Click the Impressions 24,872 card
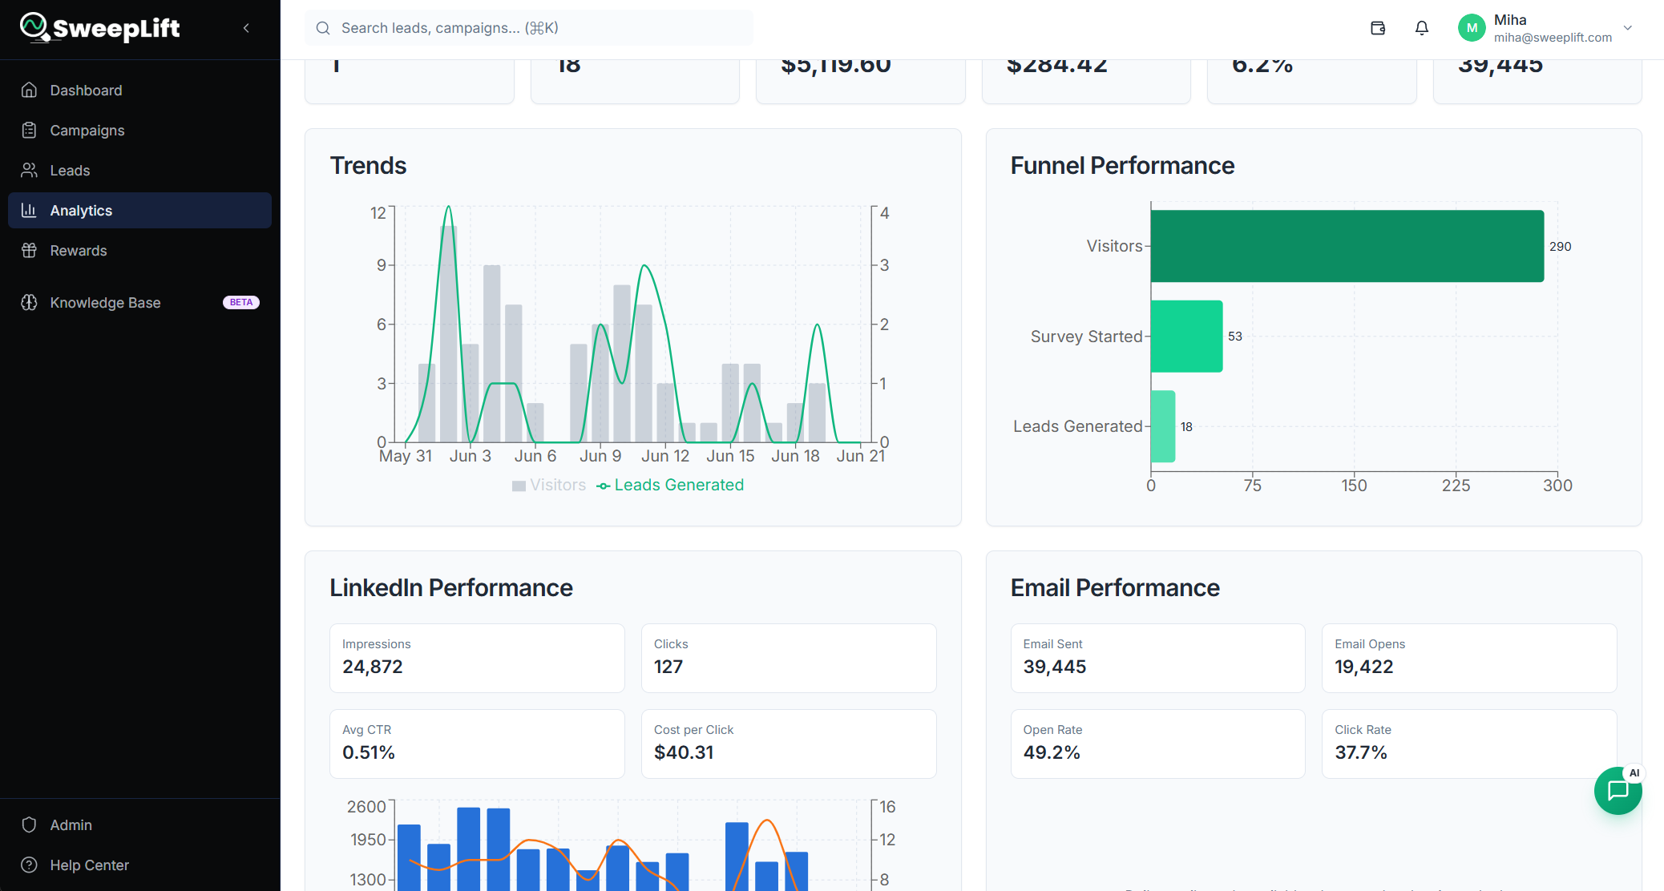Viewport: 1664px width, 891px height. (477, 658)
